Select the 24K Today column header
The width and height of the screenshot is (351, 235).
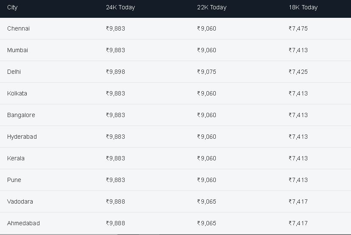tap(120, 7)
